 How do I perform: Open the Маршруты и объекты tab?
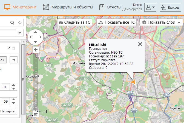[x=68, y=7]
